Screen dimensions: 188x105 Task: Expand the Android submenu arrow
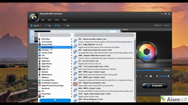pos(71,72)
